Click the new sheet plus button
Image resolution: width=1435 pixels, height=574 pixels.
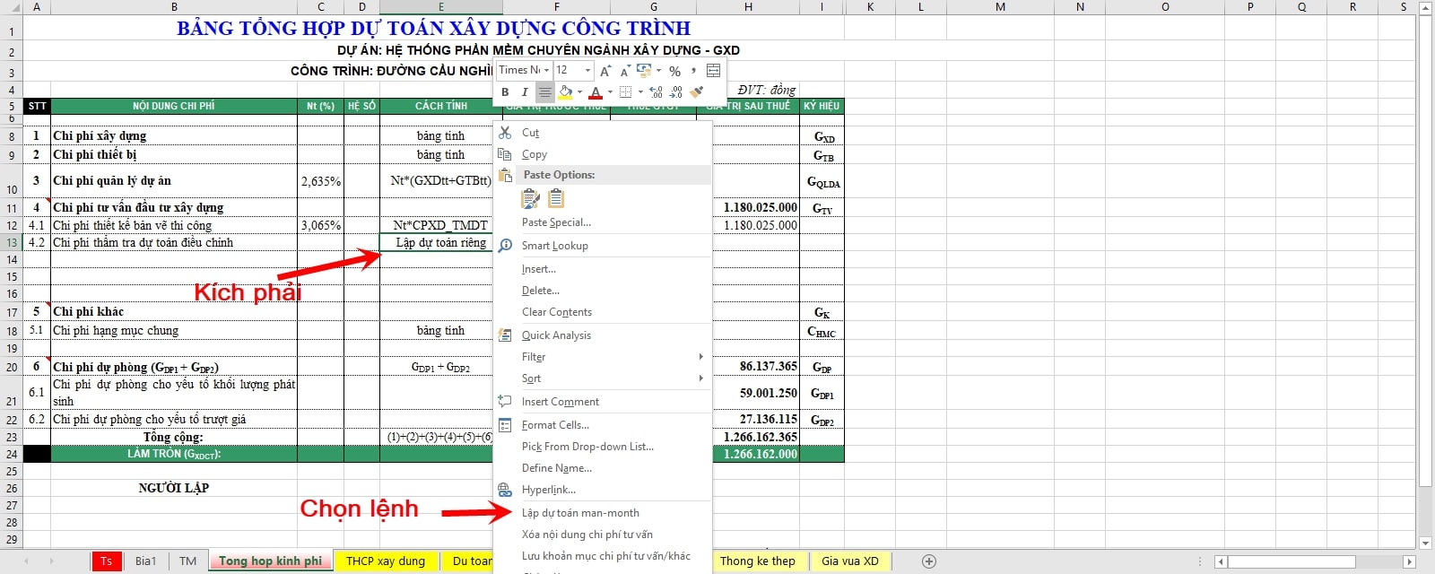pyautogui.click(x=929, y=561)
